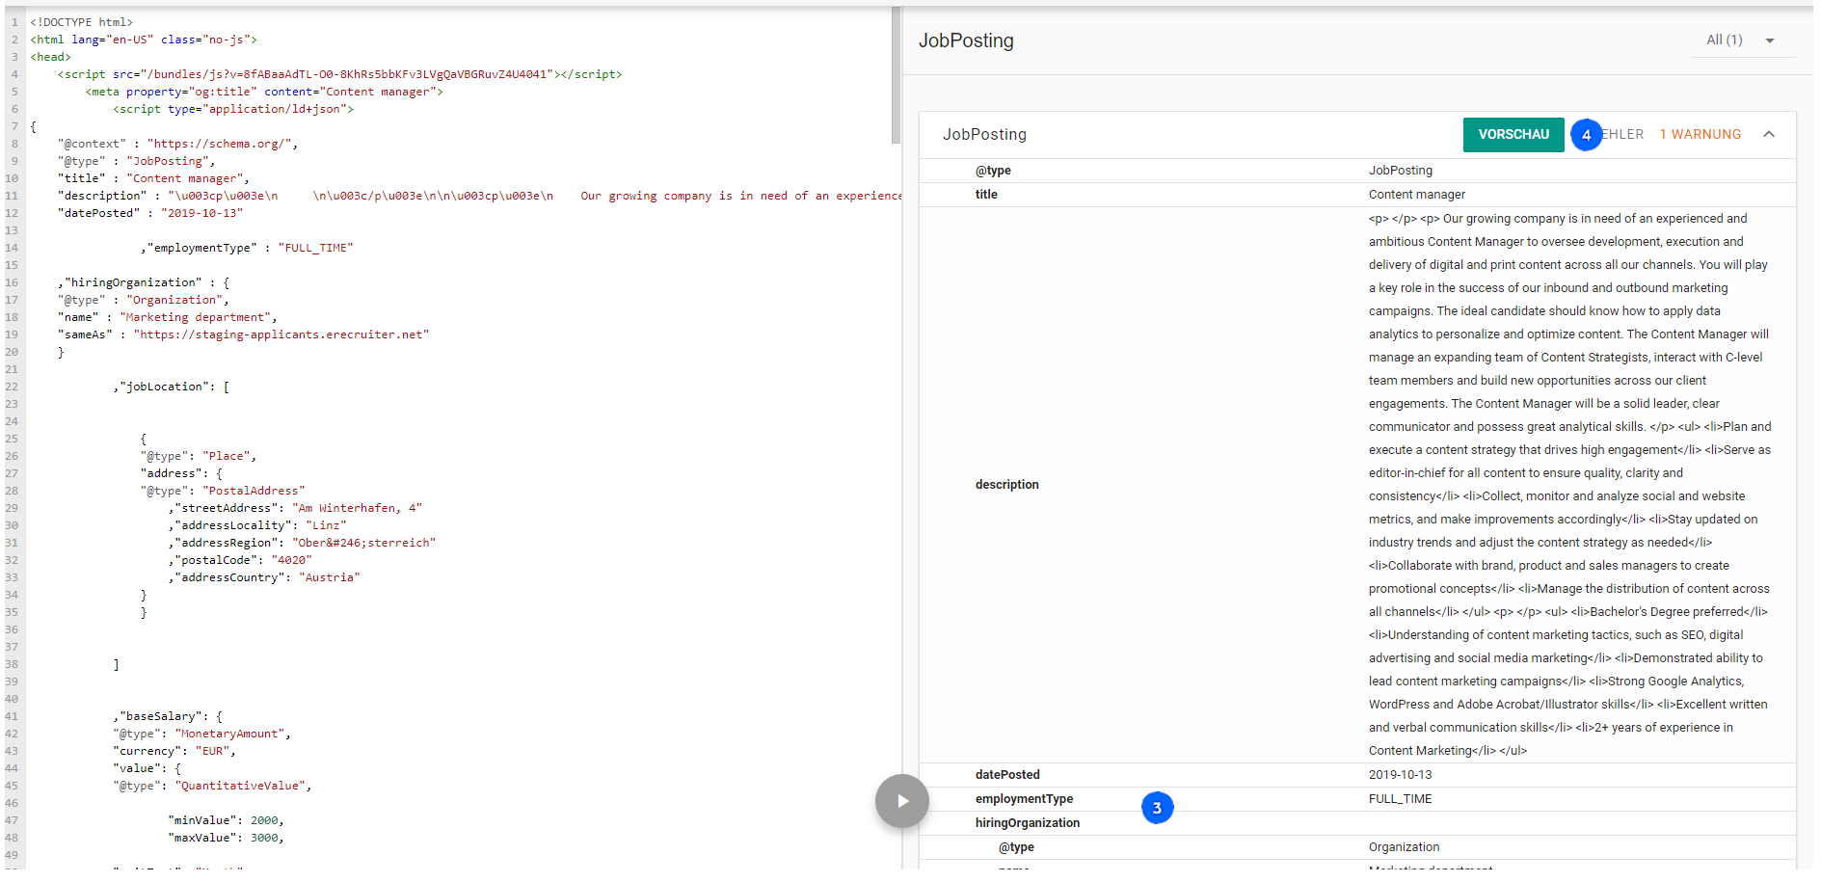Run the test with the play button
Viewport: 1821px width, 882px height.
901,801
